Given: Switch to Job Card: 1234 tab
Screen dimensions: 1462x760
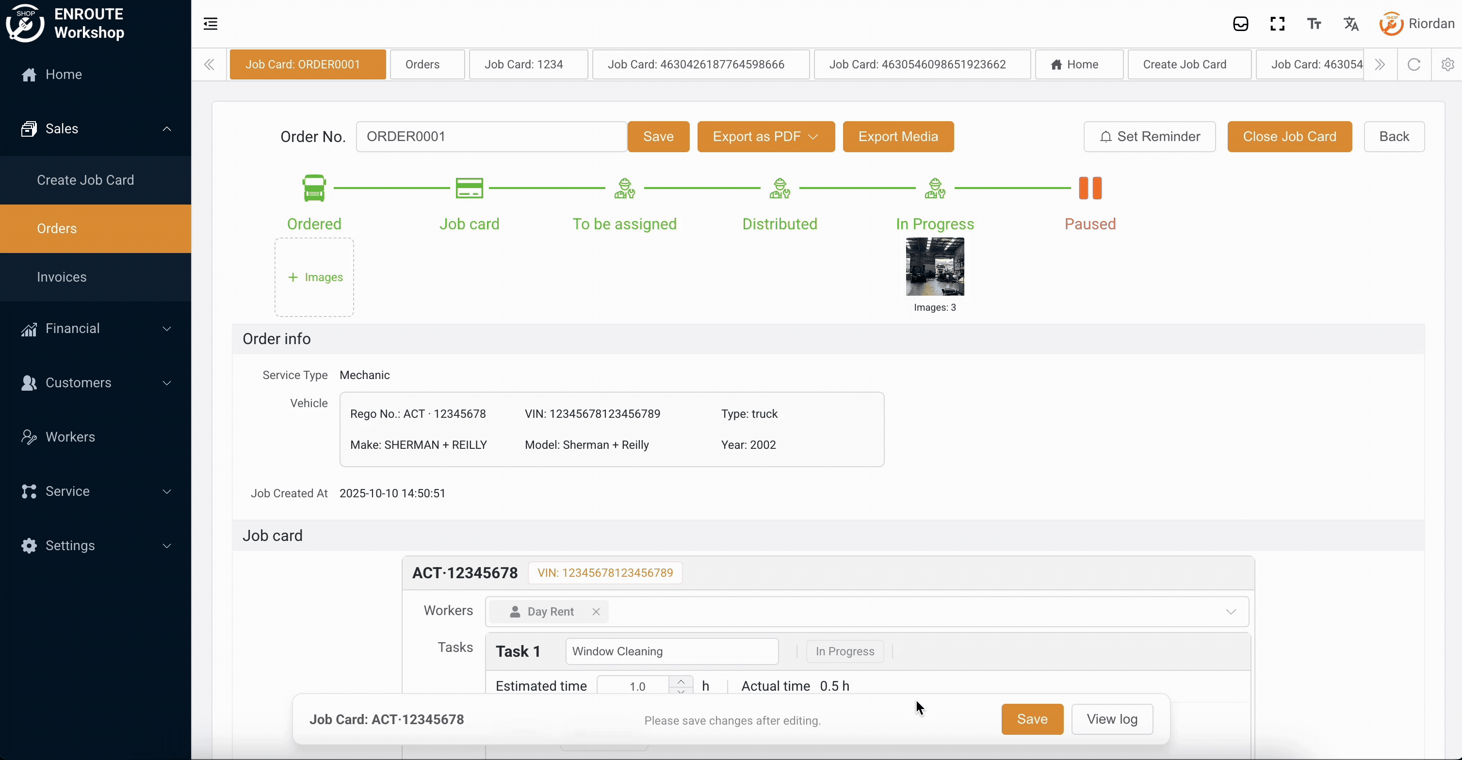Looking at the screenshot, I should click(x=523, y=64).
